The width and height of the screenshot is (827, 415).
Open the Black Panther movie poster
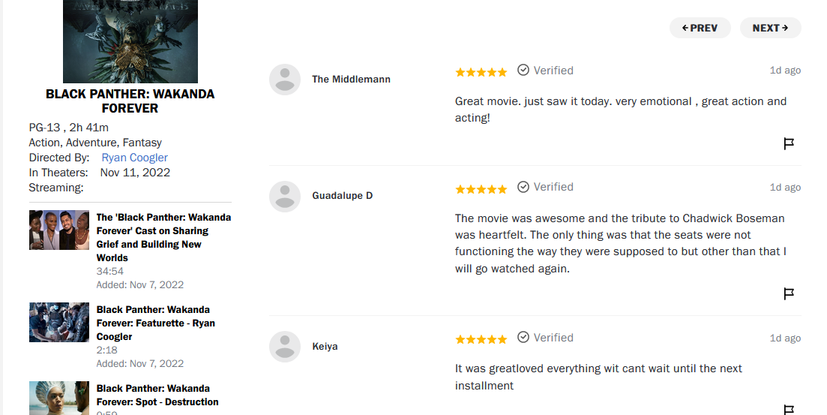pyautogui.click(x=130, y=41)
